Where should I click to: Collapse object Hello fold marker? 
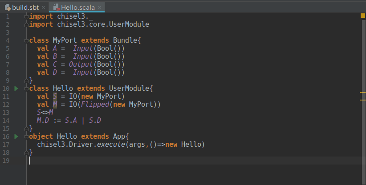point(26,137)
